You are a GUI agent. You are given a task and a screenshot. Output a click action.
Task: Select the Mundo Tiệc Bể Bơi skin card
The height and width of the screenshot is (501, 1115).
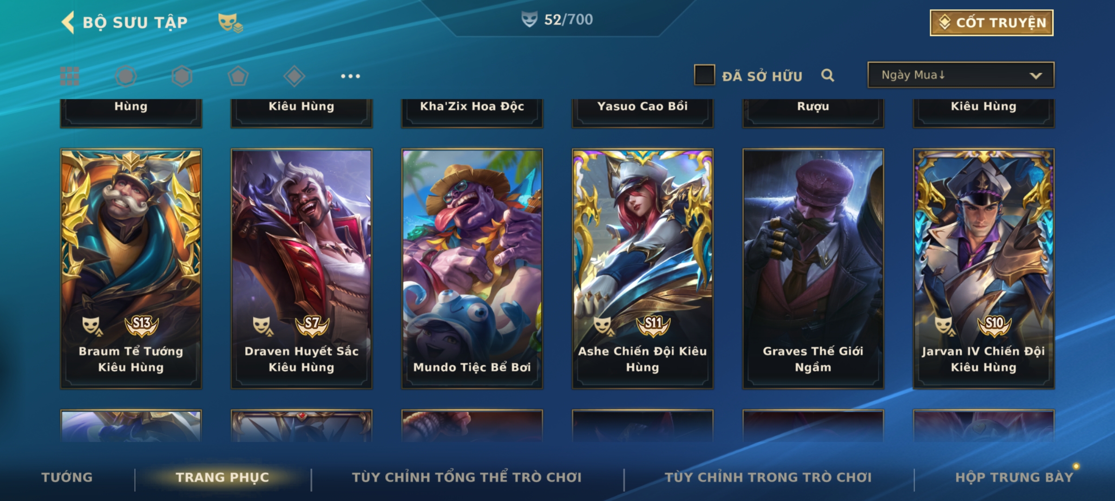[x=472, y=269]
